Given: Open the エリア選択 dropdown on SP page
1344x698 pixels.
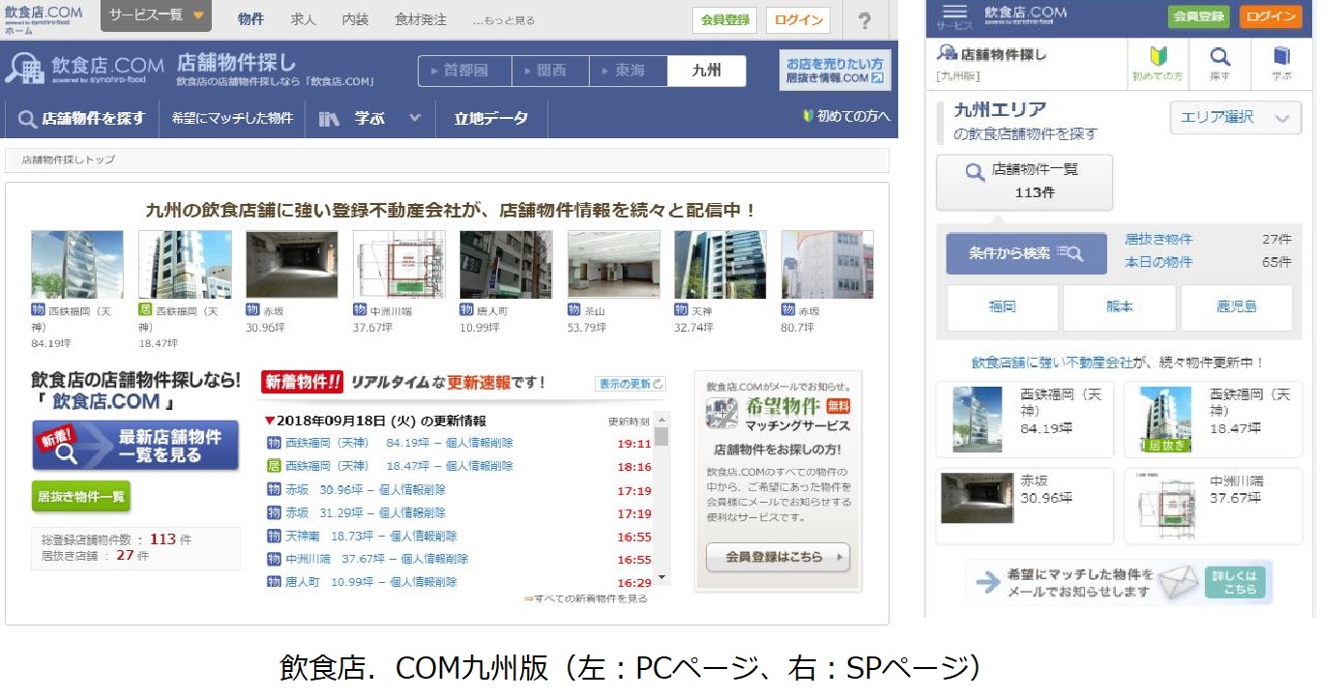Looking at the screenshot, I should pyautogui.click(x=1236, y=118).
